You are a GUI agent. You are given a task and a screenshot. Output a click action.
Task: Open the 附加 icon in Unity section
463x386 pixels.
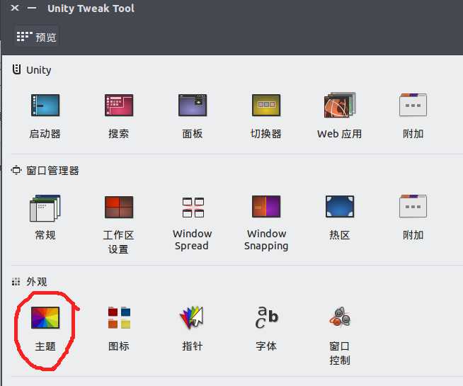[413, 105]
